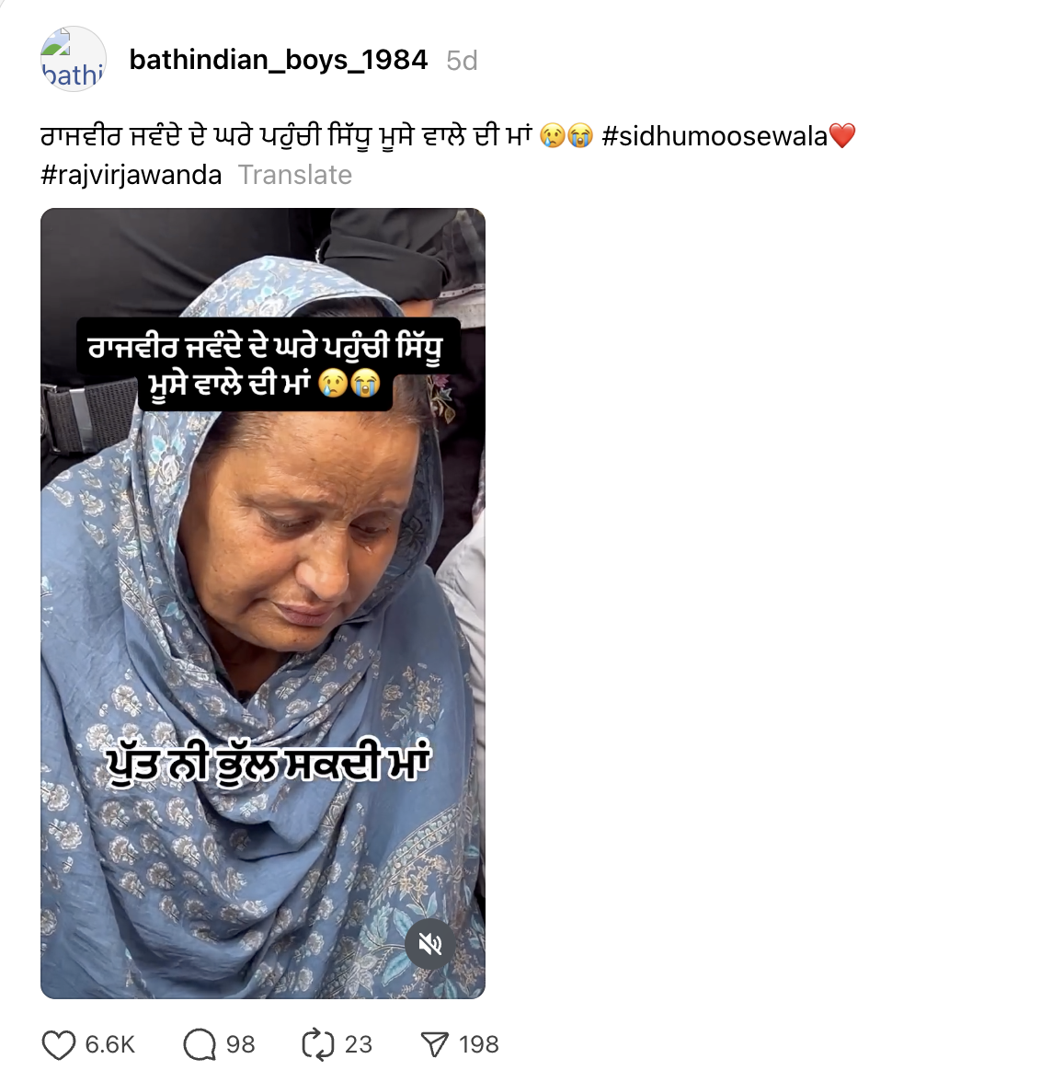1052x1082 pixels.
Task: Play the video by clicking its thumbnail
Action: [263, 604]
